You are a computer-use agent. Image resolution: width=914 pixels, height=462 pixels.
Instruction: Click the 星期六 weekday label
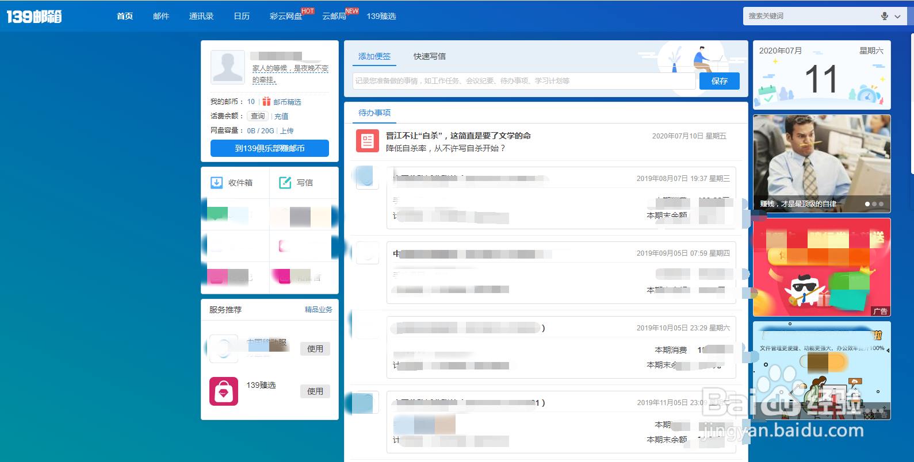[871, 51]
